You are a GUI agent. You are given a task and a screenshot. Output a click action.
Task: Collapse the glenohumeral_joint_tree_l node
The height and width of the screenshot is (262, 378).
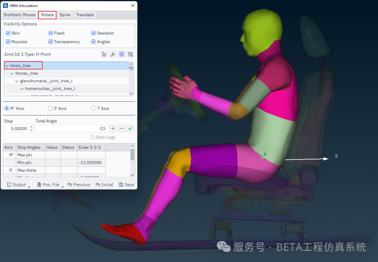pos(17,81)
